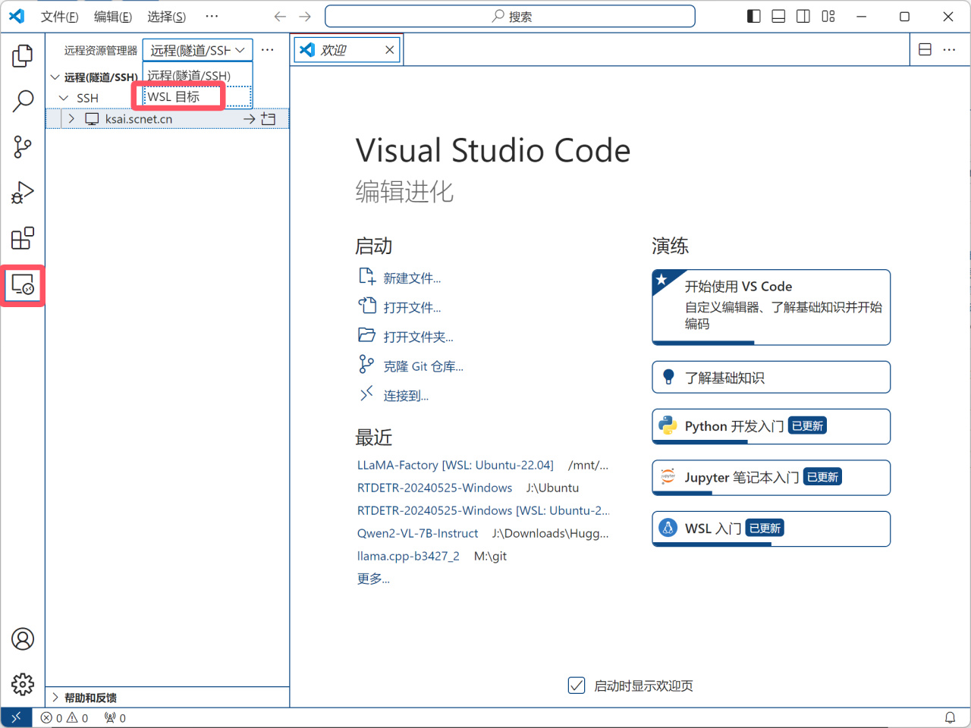Open recent llama.cpp-b3427_2 folder
Viewport: 971px width, 728px height.
pos(408,556)
